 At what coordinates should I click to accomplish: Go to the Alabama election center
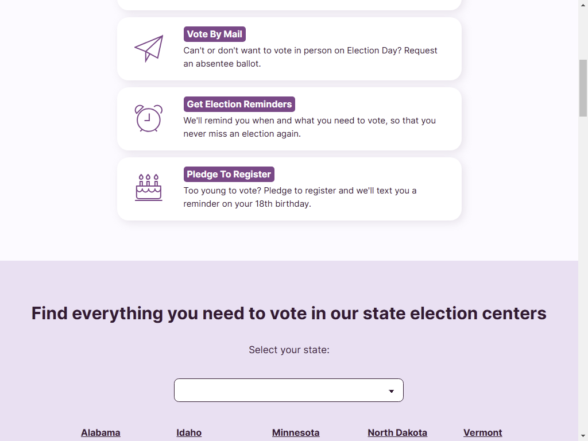100,433
